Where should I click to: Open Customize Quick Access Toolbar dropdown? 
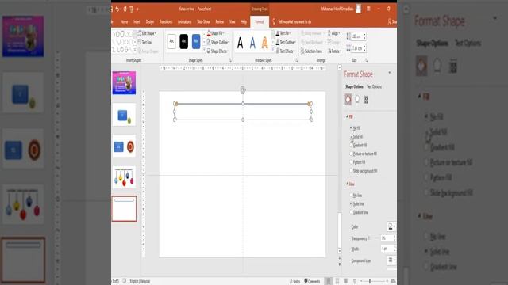[137, 9]
